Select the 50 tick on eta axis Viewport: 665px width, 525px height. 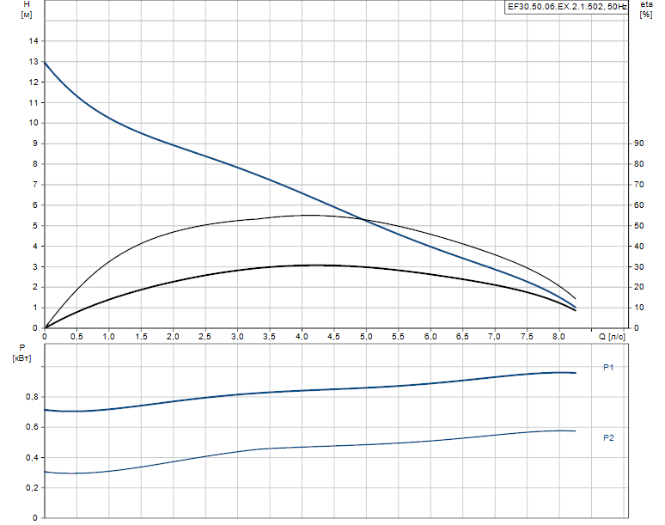point(638,226)
